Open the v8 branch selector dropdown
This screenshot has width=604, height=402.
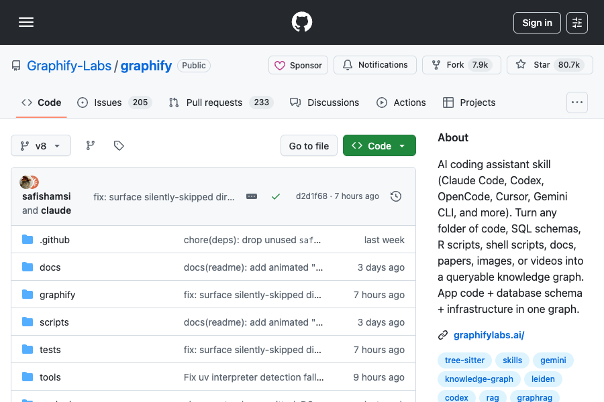[41, 145]
